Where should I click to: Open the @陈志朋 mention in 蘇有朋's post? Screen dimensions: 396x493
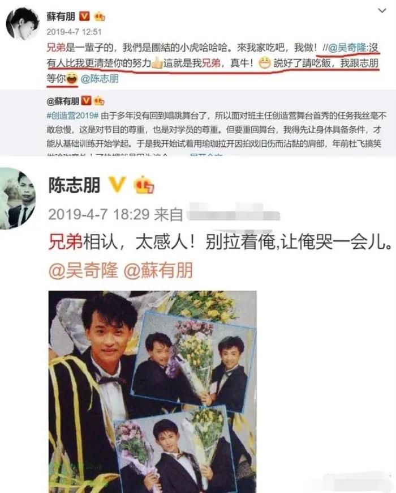(100, 79)
